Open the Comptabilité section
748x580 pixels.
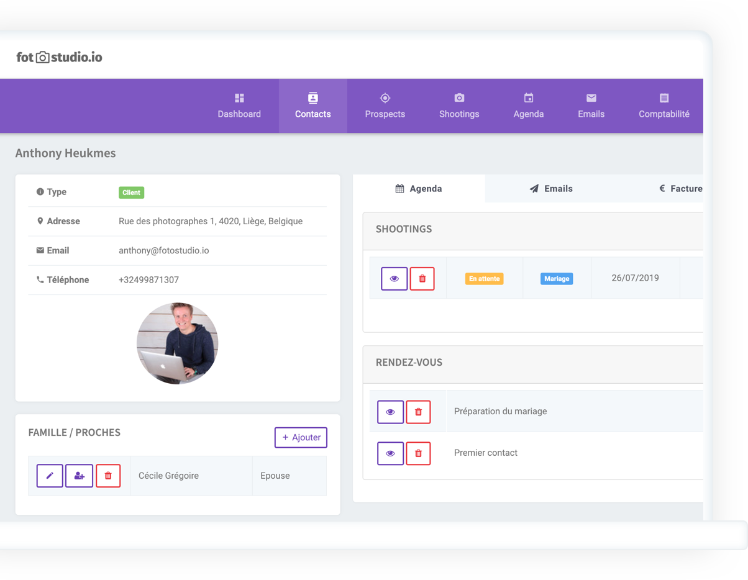tap(664, 106)
